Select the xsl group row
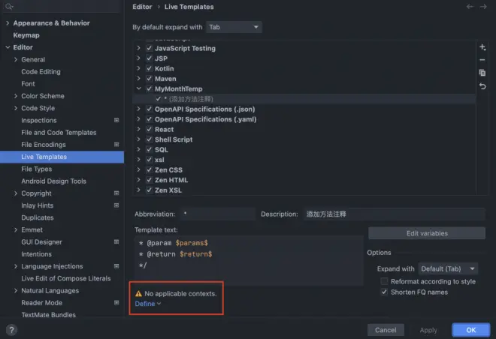This screenshot has height=339, width=496. (x=304, y=160)
